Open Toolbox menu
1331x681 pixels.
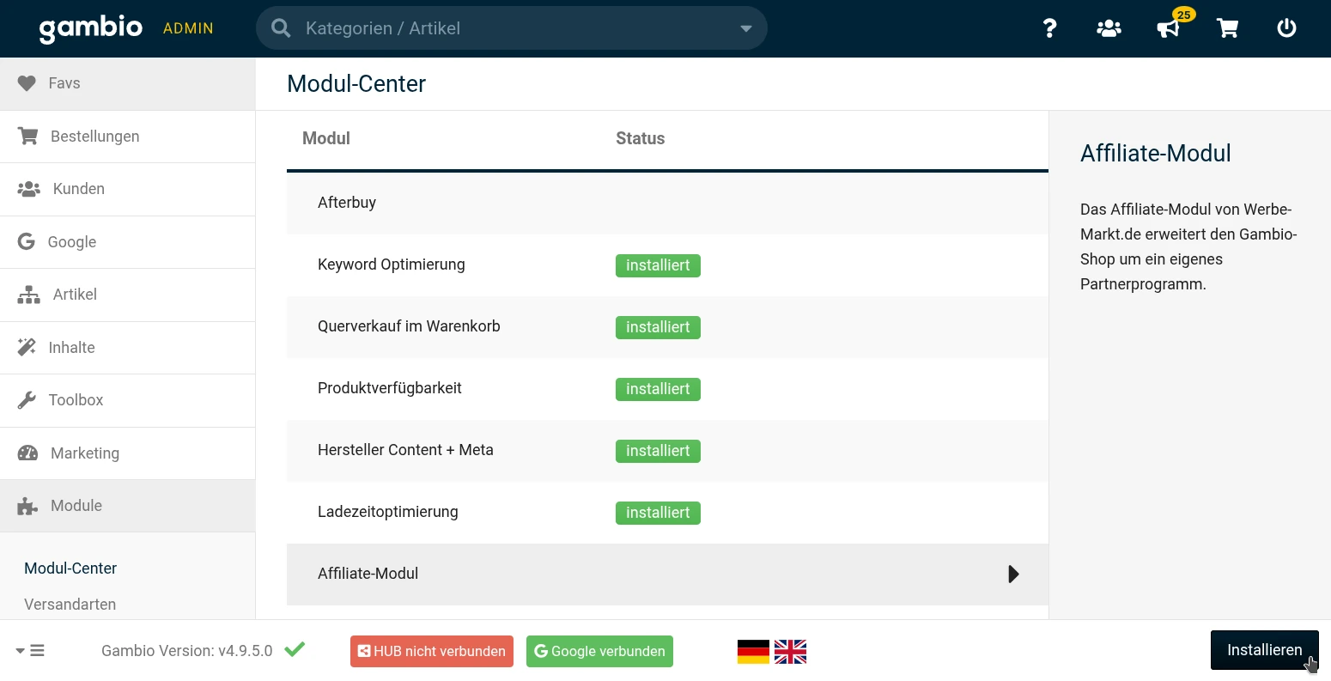pyautogui.click(x=128, y=400)
